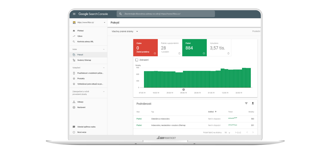Click the annotation marker on chart
This screenshot has width=331, height=149.
183,90
